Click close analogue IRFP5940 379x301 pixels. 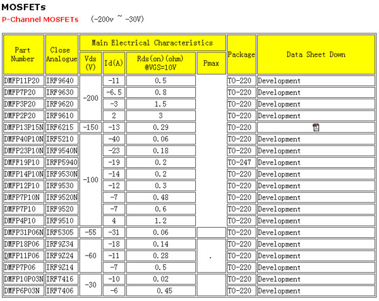[62, 162]
